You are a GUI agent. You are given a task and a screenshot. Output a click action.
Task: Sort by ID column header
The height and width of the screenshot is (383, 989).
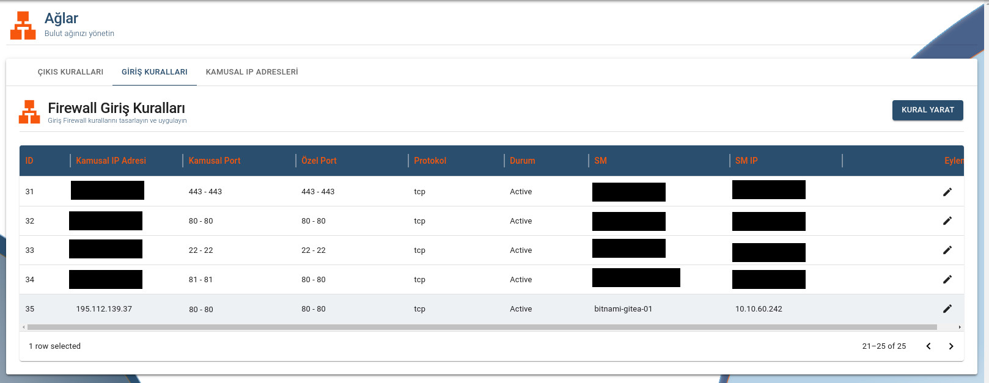click(29, 161)
